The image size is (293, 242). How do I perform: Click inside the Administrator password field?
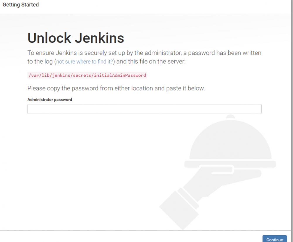coord(144,109)
